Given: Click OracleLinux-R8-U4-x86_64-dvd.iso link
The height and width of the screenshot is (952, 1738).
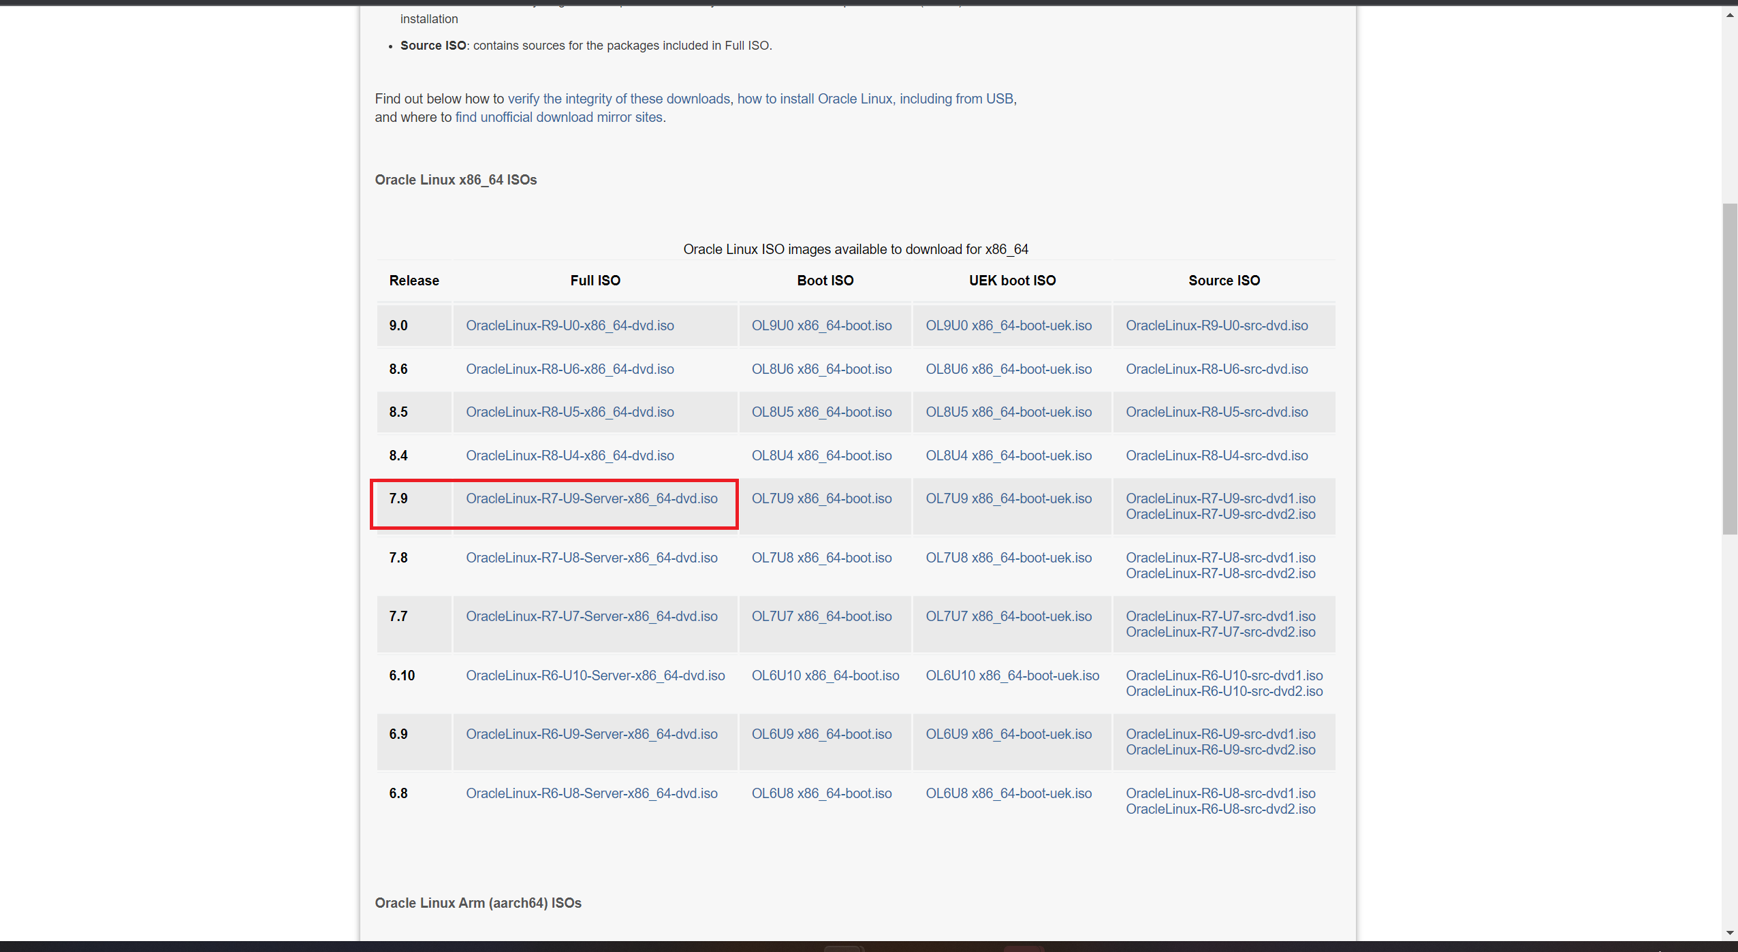Looking at the screenshot, I should pos(569,456).
